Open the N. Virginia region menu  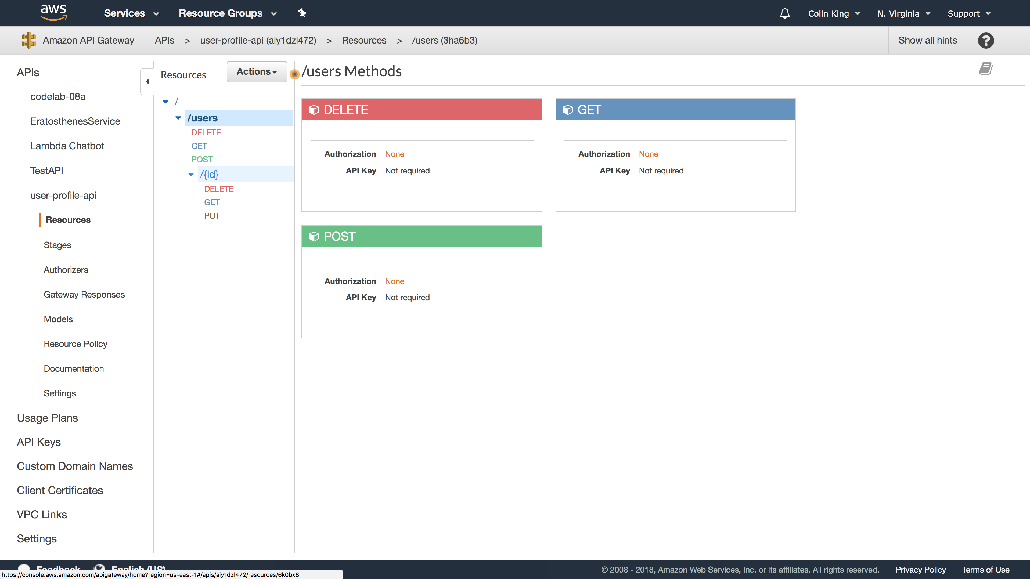point(903,14)
